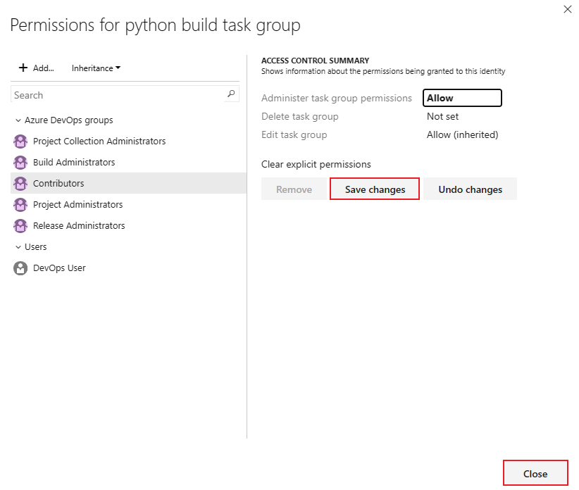Change the Edit task group permission value
This screenshot has width=579, height=490.
click(x=462, y=134)
